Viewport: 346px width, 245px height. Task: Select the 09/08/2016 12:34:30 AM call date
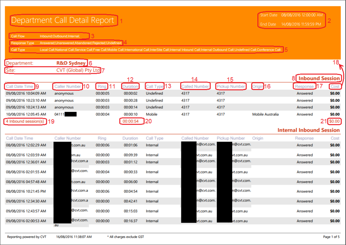[x=26, y=201]
